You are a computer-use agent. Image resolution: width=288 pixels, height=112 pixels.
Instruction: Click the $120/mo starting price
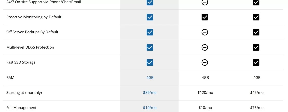[x=205, y=93]
